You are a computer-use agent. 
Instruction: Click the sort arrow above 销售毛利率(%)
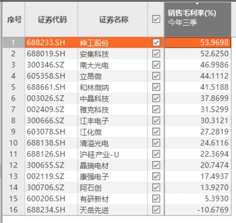click(197, 4)
